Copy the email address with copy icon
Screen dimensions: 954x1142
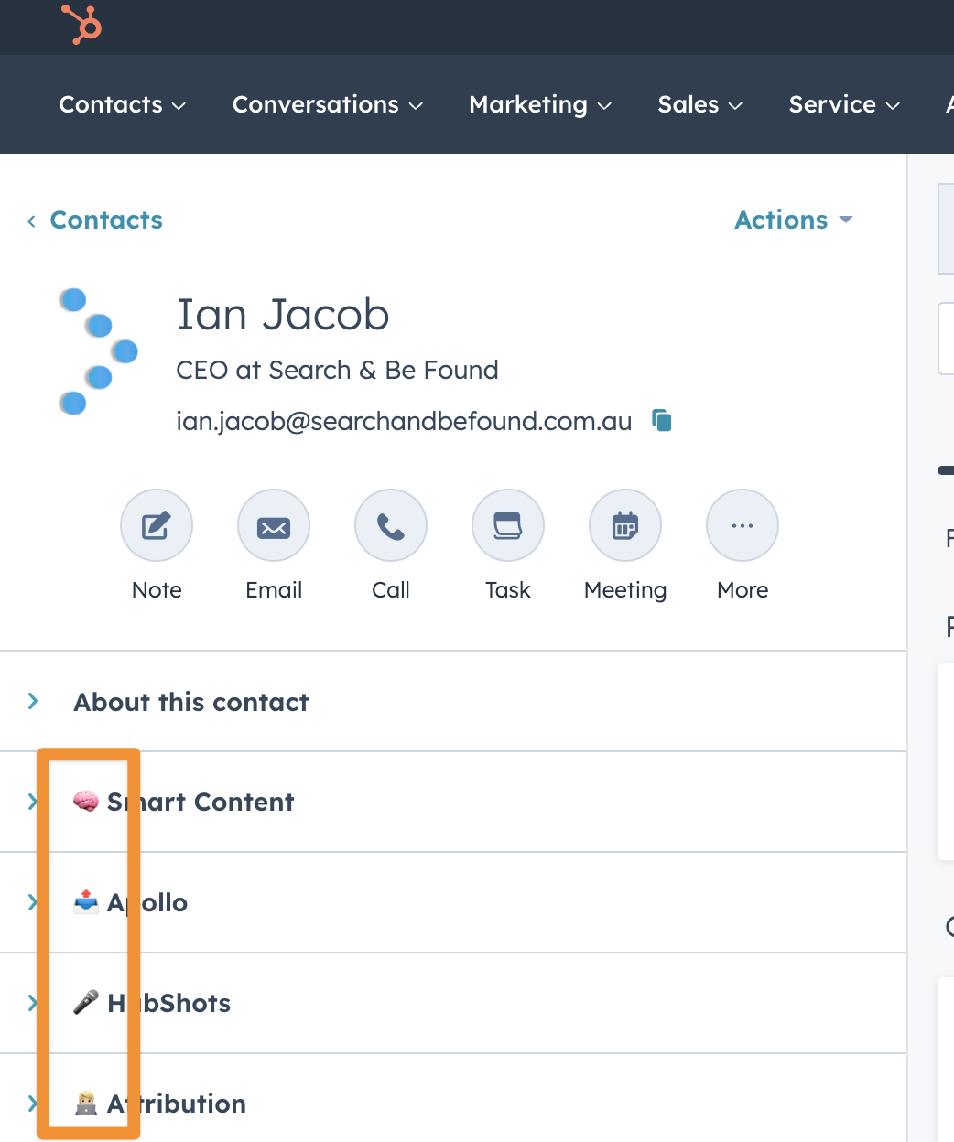pos(662,421)
